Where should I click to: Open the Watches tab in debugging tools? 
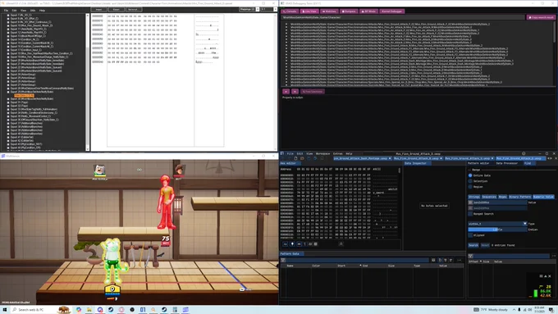(x=329, y=11)
